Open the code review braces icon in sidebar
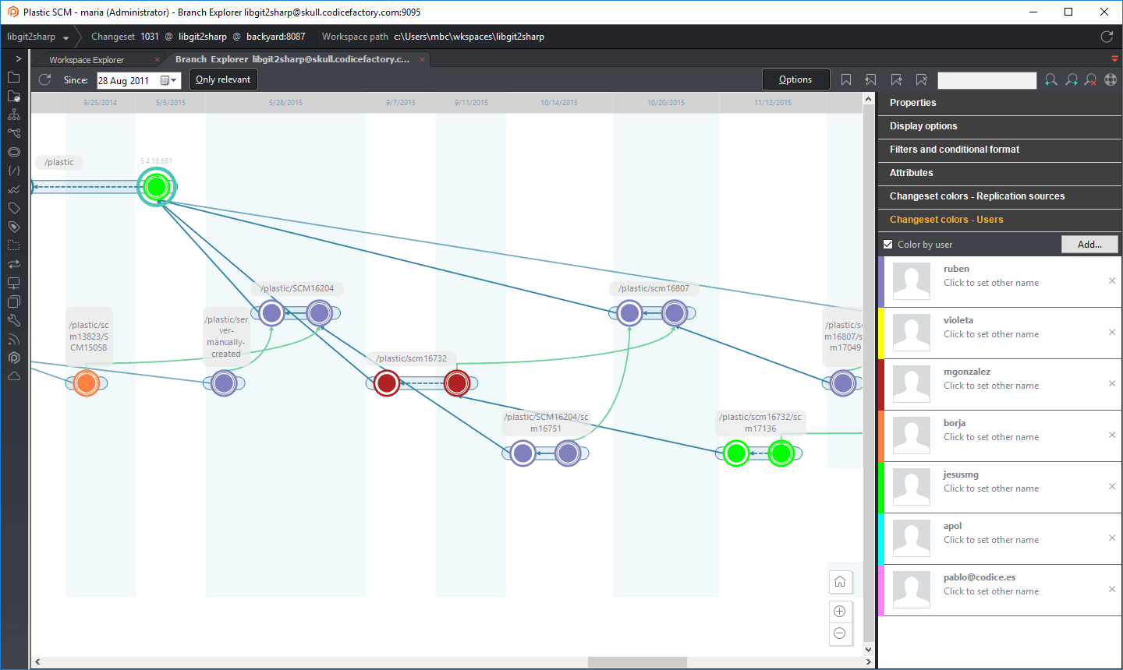 click(x=13, y=171)
